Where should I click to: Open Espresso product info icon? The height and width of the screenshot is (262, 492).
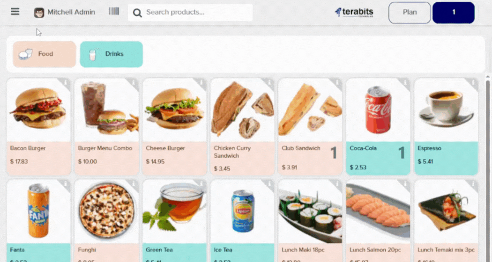pyautogui.click(x=473, y=83)
